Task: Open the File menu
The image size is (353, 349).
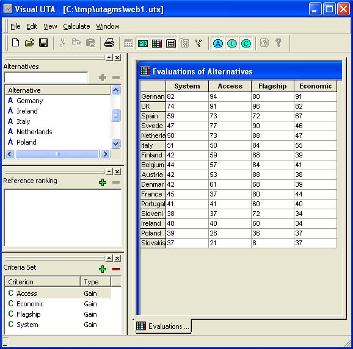Action: 15,26
